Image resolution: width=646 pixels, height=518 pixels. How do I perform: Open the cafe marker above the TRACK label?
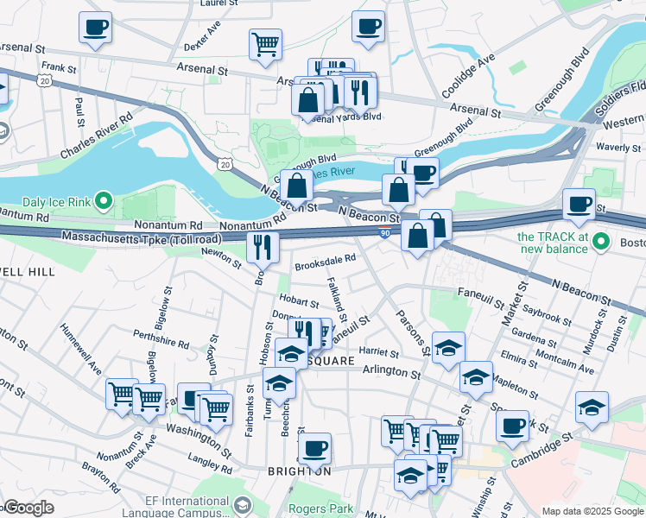pyautogui.click(x=579, y=207)
